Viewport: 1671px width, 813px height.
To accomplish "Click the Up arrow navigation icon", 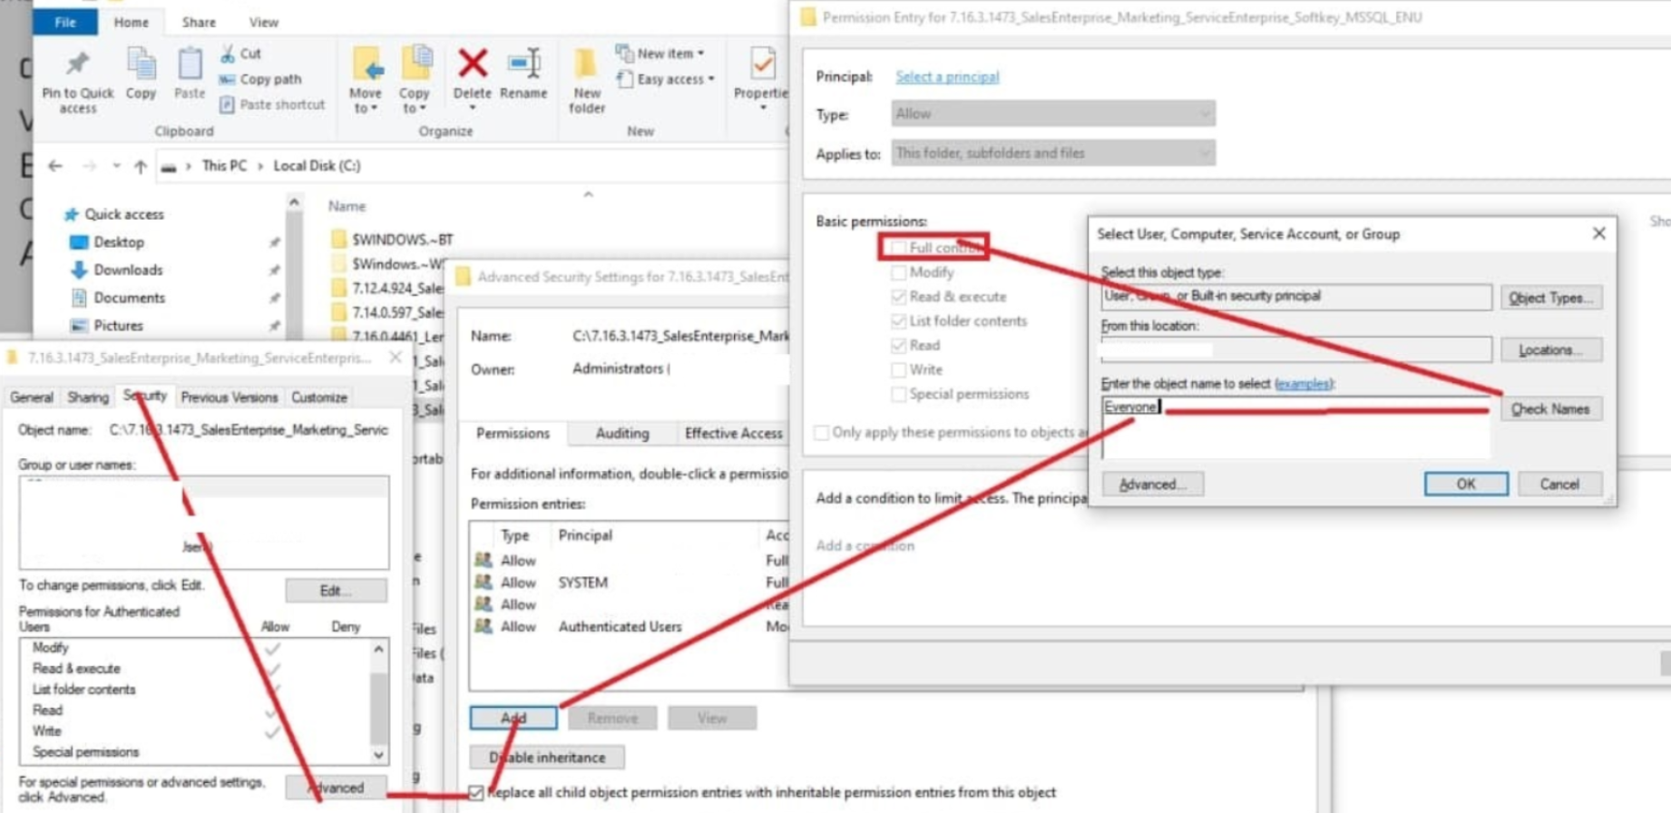I will click(x=140, y=166).
